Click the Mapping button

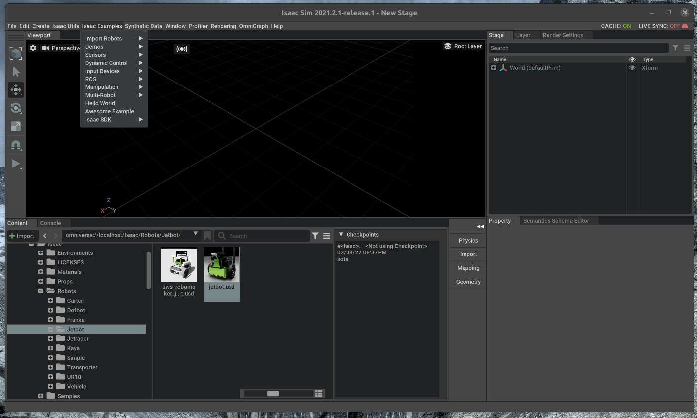tap(468, 268)
